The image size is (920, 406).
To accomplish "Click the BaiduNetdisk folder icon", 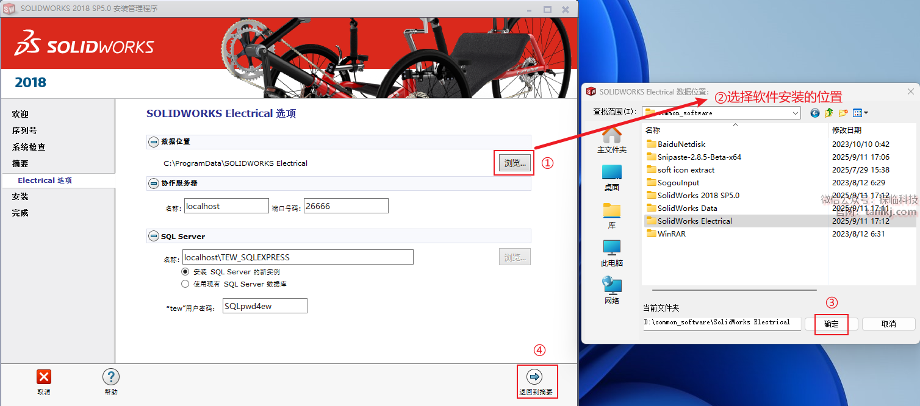I will pos(651,144).
